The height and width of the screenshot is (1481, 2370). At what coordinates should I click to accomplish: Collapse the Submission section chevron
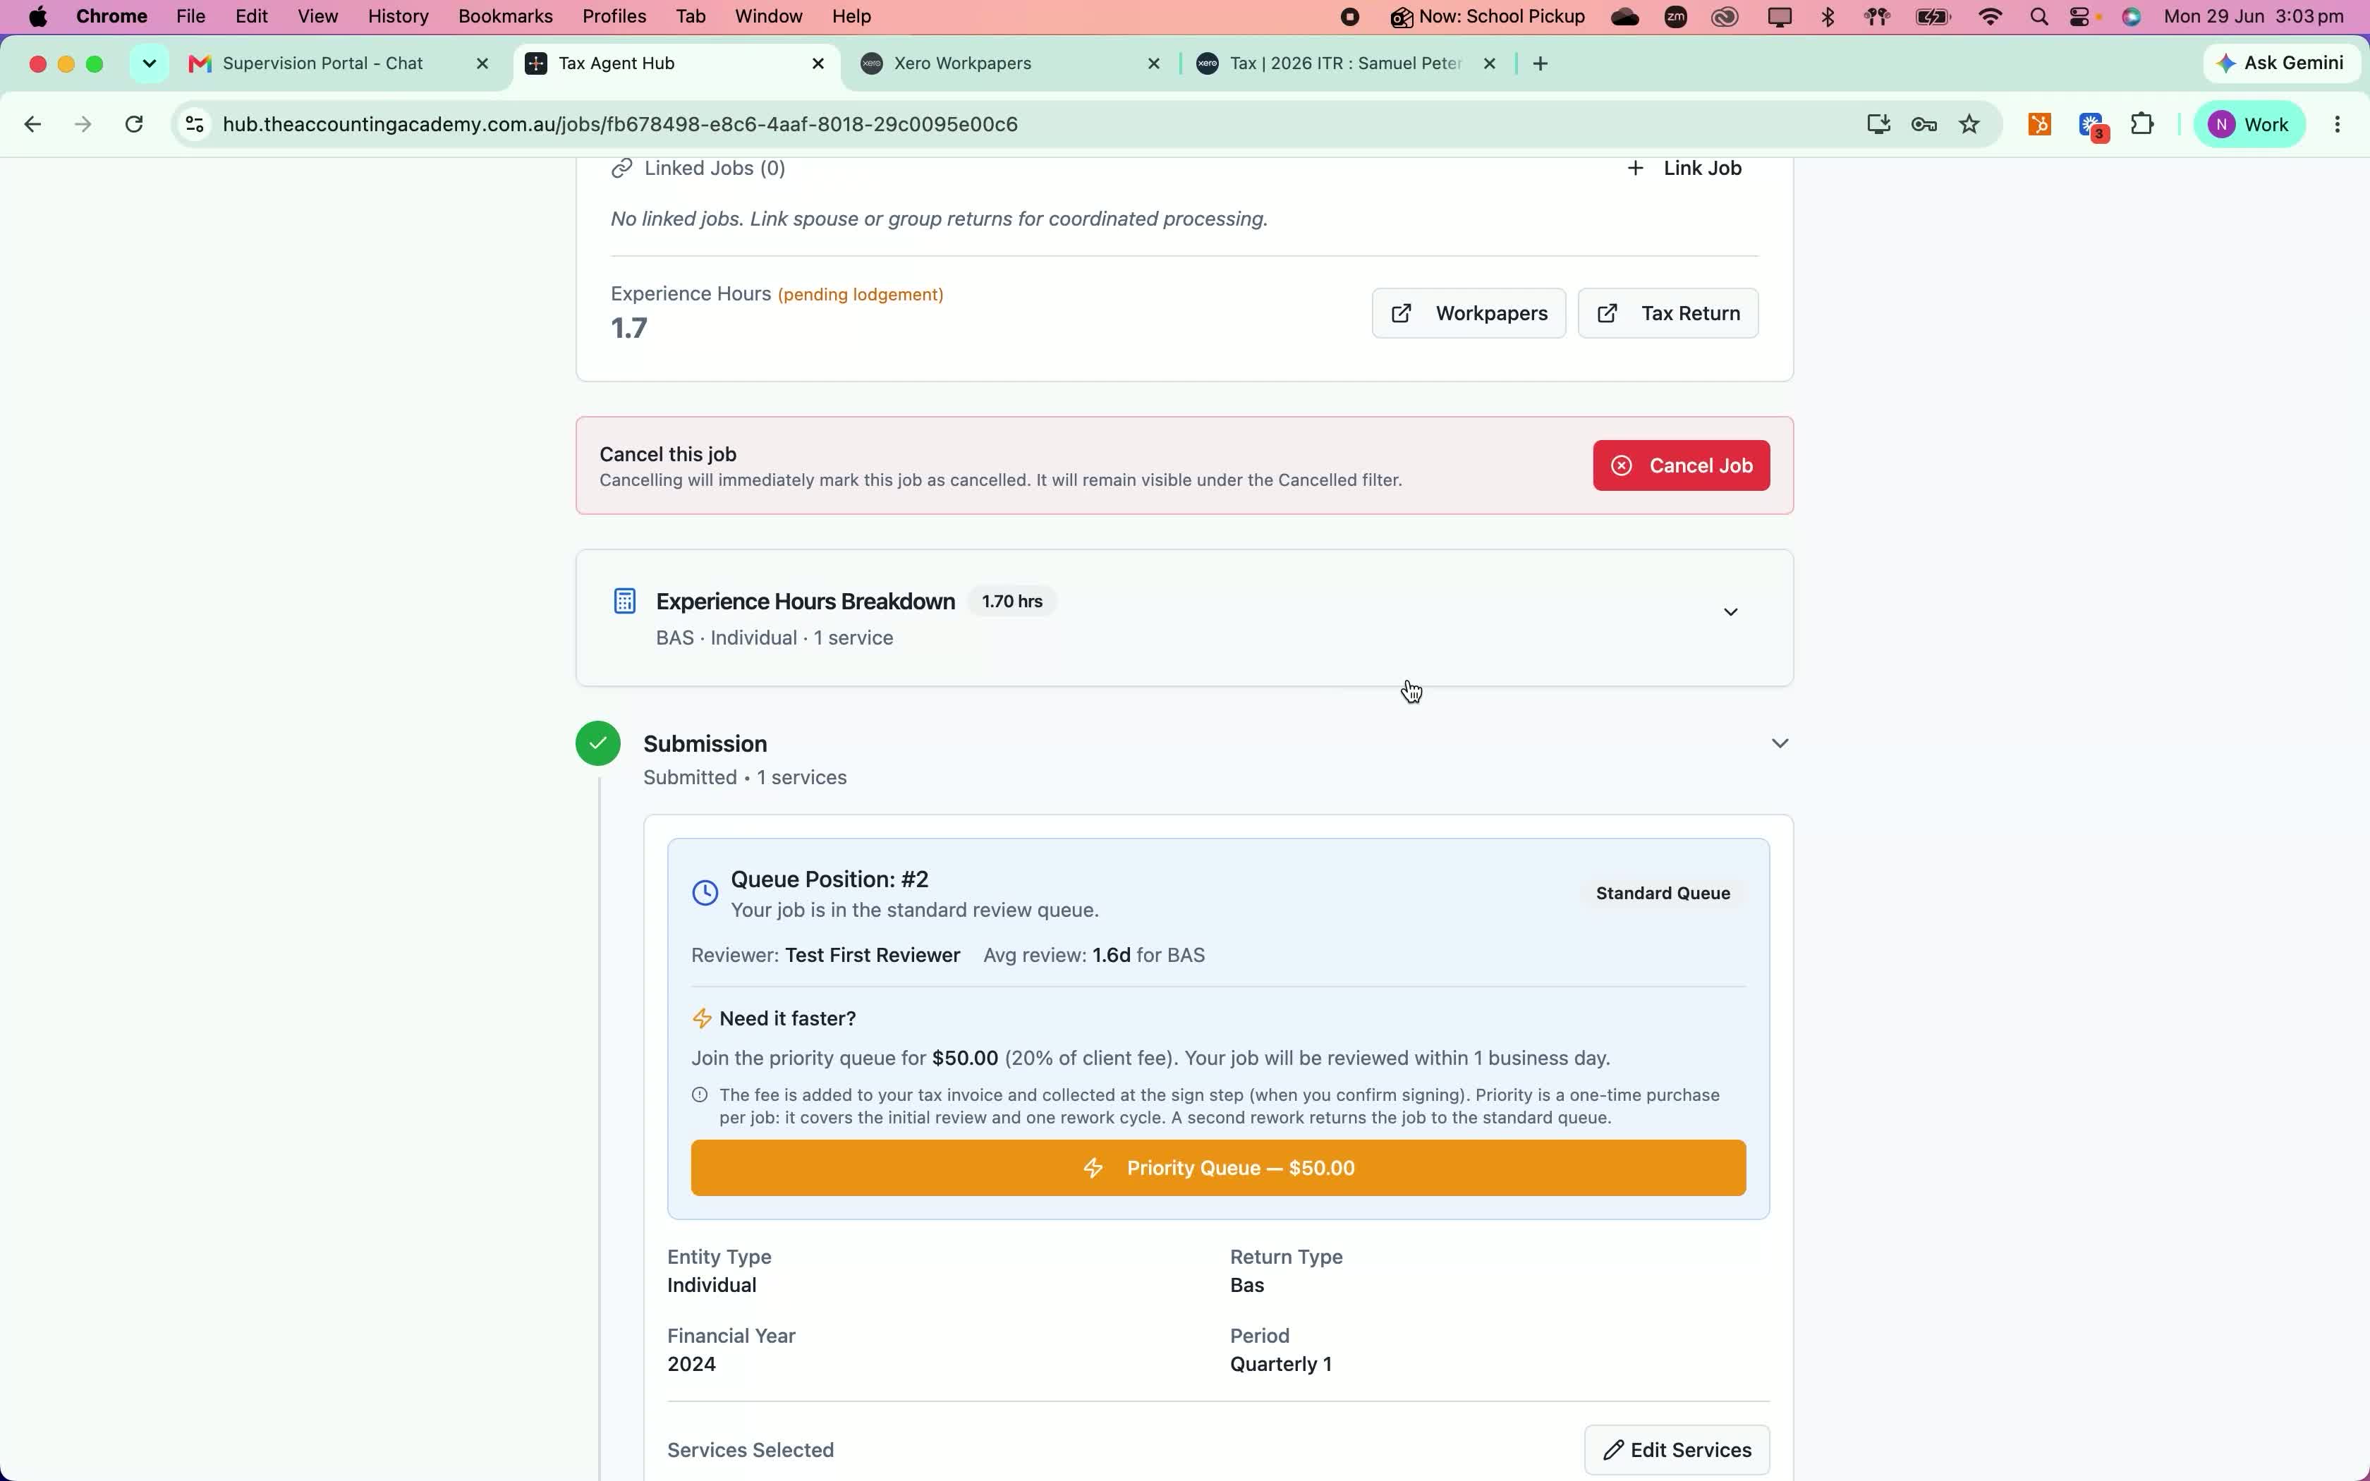click(x=1780, y=743)
